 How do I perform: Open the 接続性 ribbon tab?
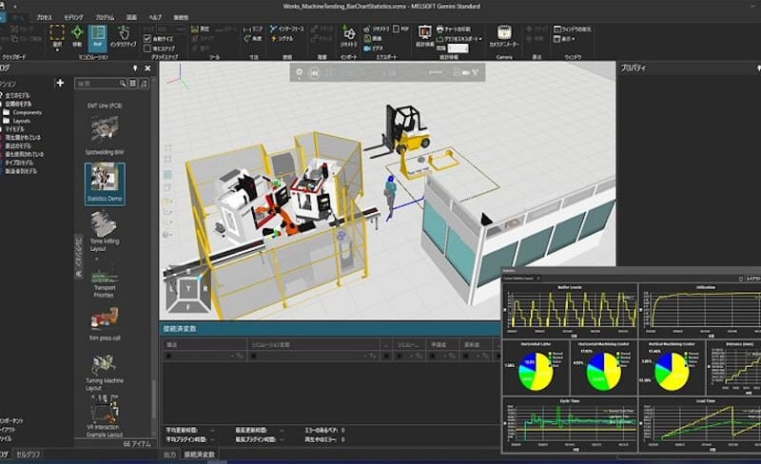tap(181, 17)
